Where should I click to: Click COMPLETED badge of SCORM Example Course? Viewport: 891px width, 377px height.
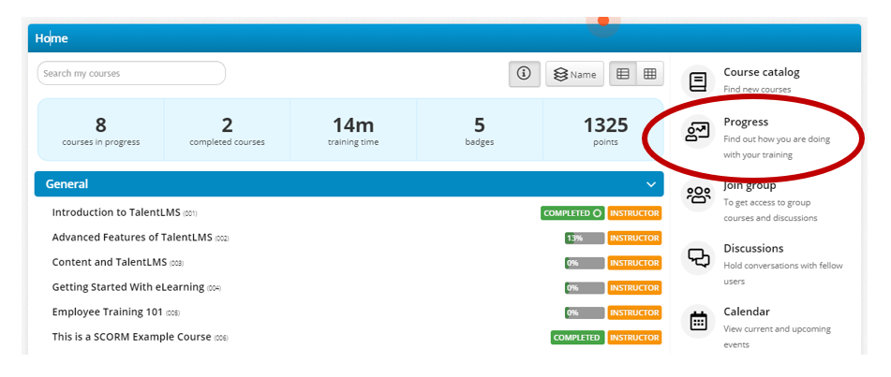point(577,338)
